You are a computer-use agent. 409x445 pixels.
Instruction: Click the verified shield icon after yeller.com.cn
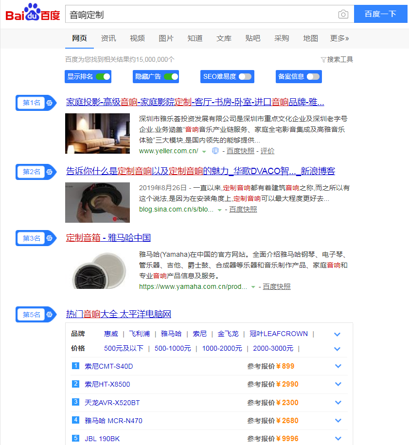click(215, 151)
